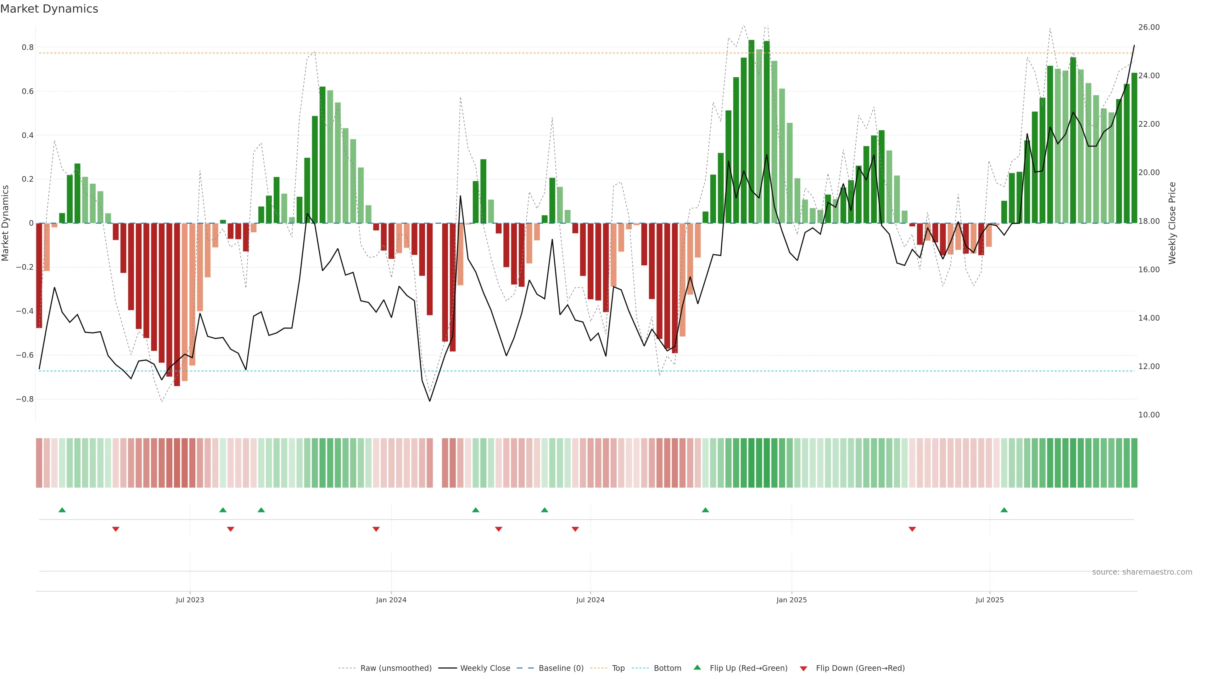Screen dimensions: 1208x679
Task: Click the red flip-down marker in 2025
Action: [x=912, y=529]
